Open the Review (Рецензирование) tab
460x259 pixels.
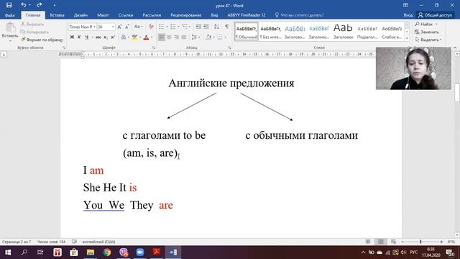(186, 15)
